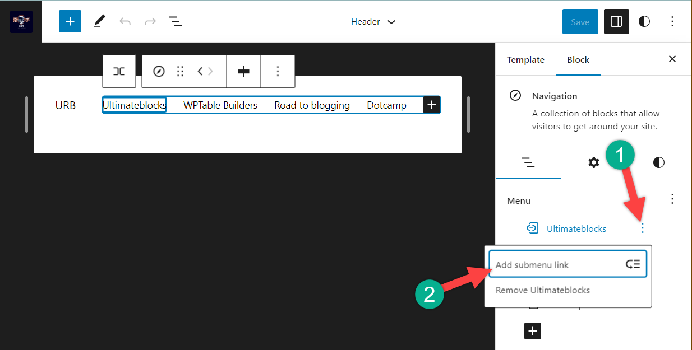The width and height of the screenshot is (692, 350).
Task: Move block left with the left chevron
Action: (x=200, y=71)
